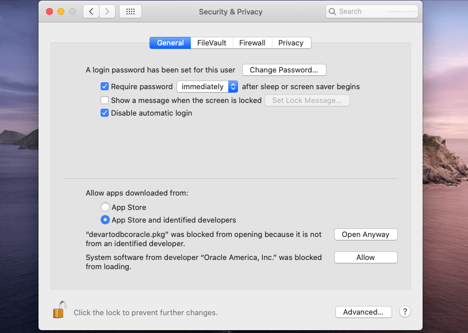
Task: Click the yellow minimize button
Action: 60,10
